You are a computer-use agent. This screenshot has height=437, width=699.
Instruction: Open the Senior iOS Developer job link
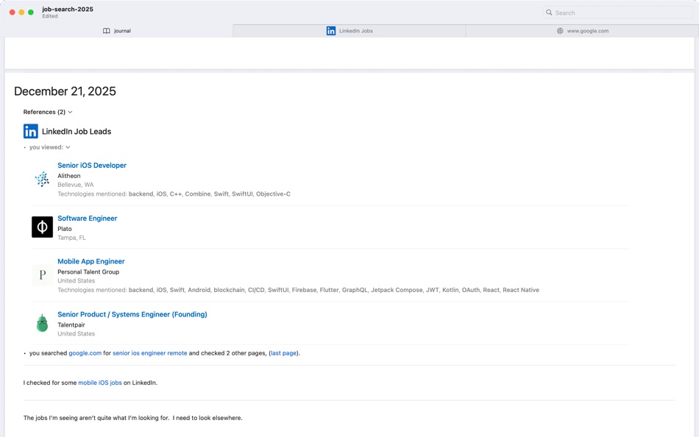92,165
